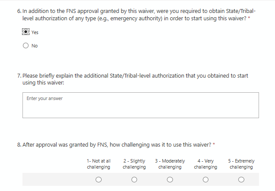This screenshot has width=275, height=191.
Task: Choose the '2 - Slightly challenging' radio button
Action: tap(134, 179)
